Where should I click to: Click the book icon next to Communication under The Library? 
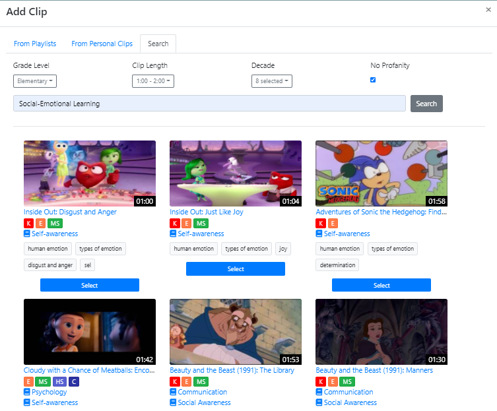pos(173,392)
